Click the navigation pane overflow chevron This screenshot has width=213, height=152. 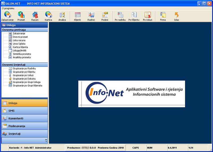tap(46, 141)
